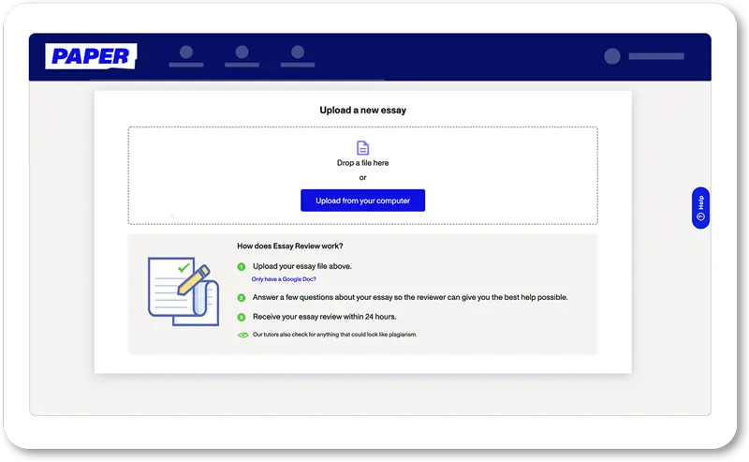Click Upload from your computer button

coord(362,201)
